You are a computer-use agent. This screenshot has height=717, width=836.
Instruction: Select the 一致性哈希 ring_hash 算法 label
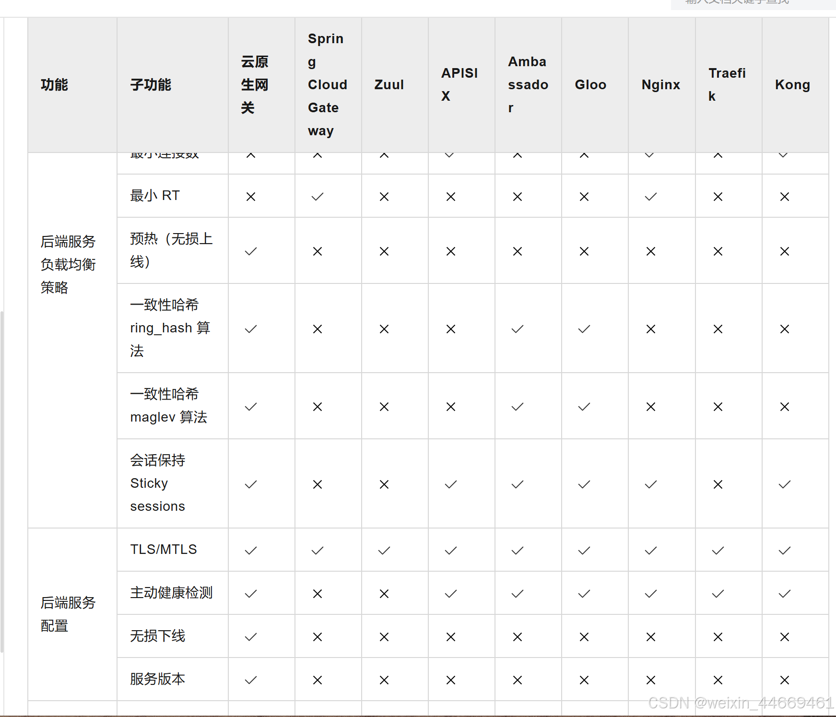[x=170, y=328]
